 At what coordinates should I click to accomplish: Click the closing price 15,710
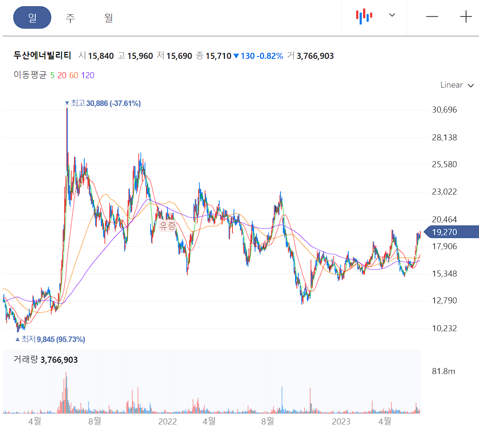[x=218, y=56]
